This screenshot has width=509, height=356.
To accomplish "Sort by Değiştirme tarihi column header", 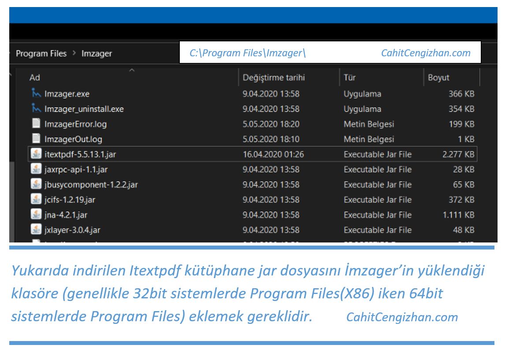I will [274, 78].
